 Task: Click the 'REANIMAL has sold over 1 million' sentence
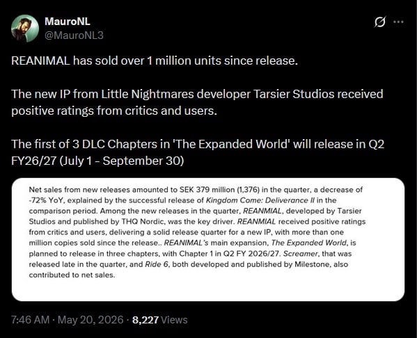(155, 61)
